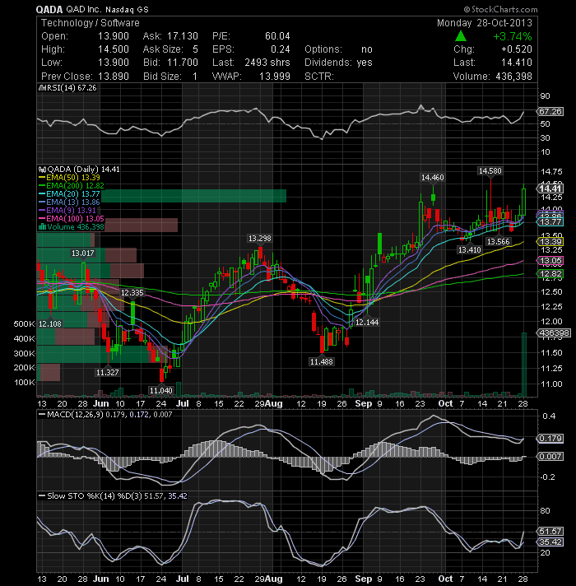Click the green EMA(200) legend line swatch

pos(42,186)
